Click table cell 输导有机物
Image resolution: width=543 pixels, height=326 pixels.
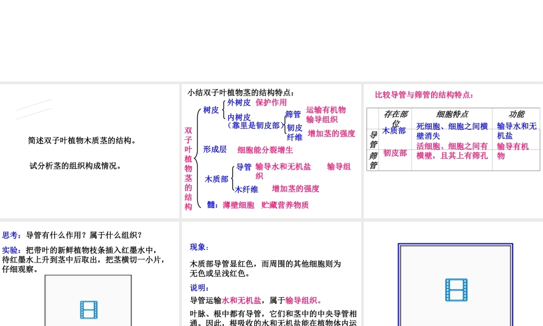513,151
